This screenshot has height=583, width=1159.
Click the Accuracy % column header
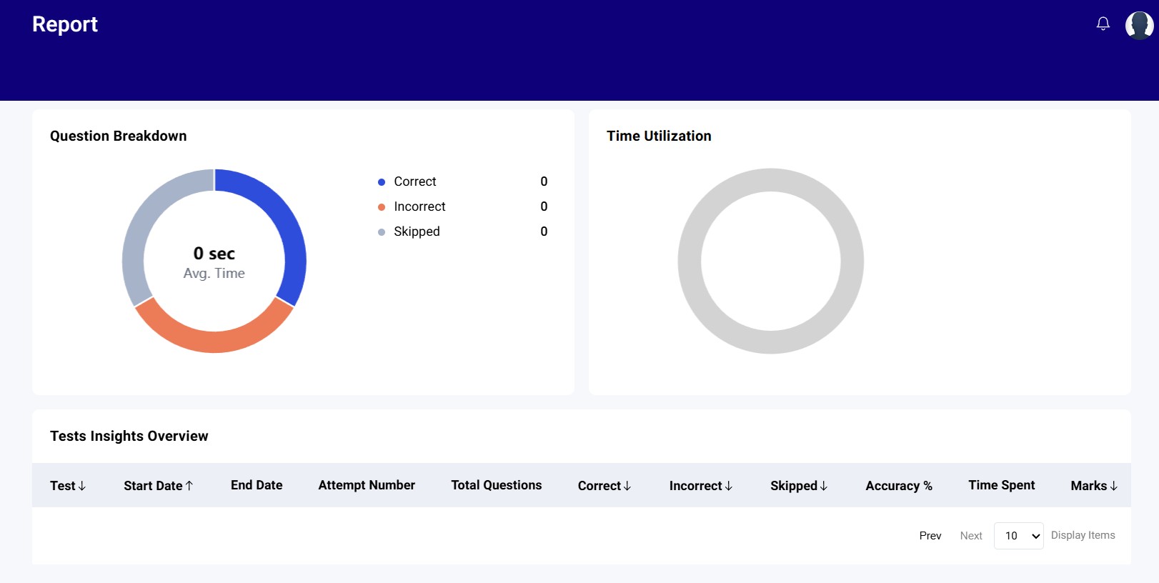pos(898,486)
